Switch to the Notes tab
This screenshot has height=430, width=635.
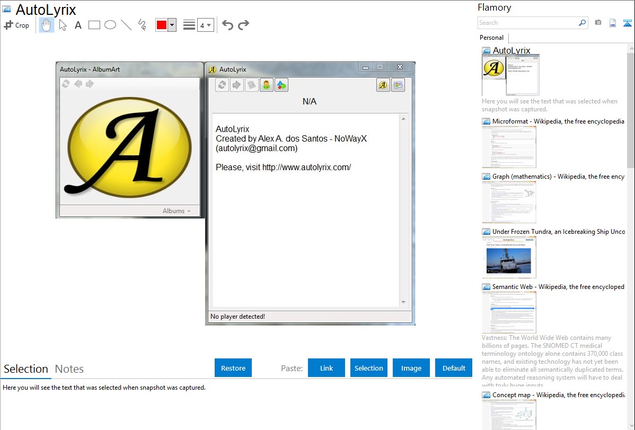click(x=69, y=369)
